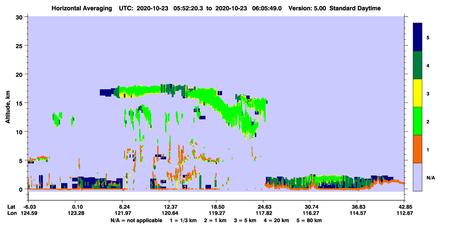Click the legend text 'N/A = not applicable'
This screenshot has height=230, width=449.
coord(136,220)
